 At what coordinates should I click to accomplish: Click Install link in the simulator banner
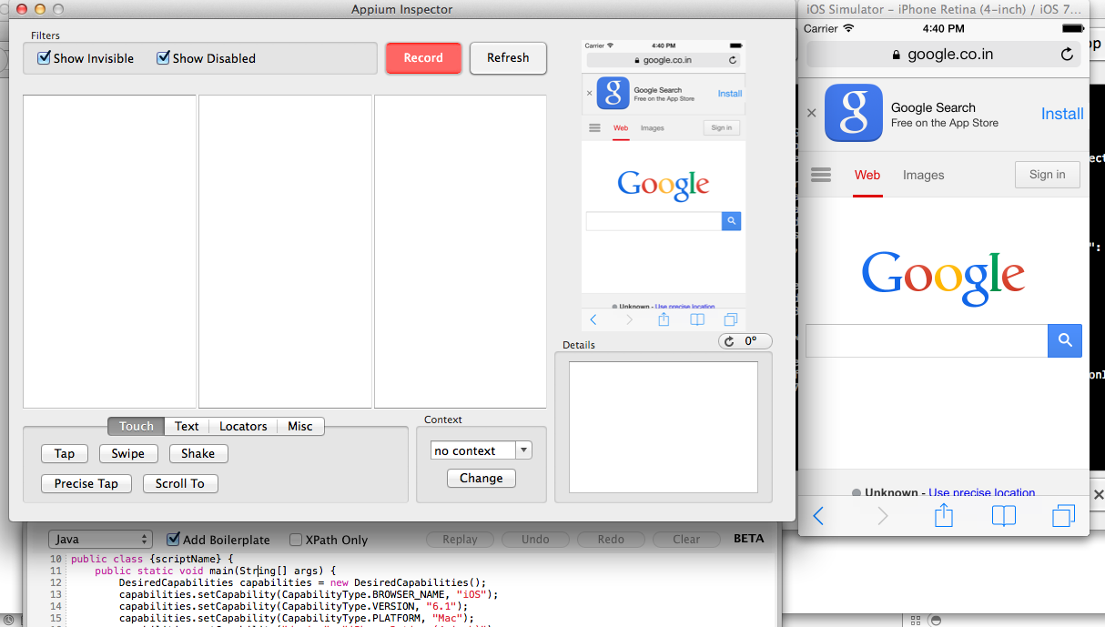[x=1062, y=114]
